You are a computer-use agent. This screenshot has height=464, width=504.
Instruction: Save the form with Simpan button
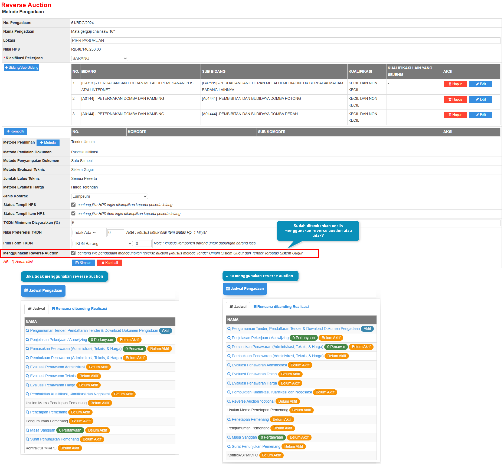83,263
